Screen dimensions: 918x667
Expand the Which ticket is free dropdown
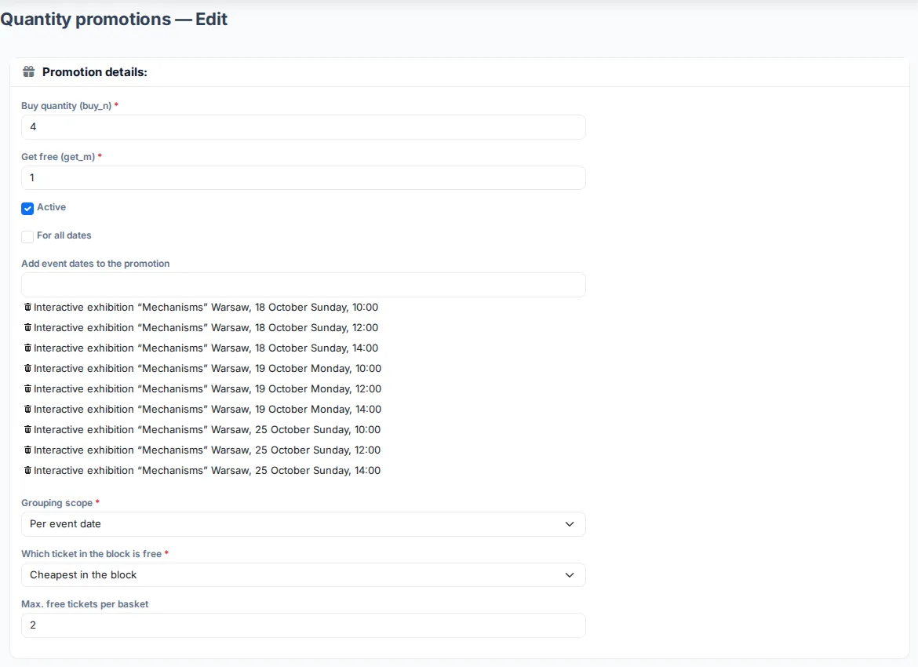[x=304, y=575]
